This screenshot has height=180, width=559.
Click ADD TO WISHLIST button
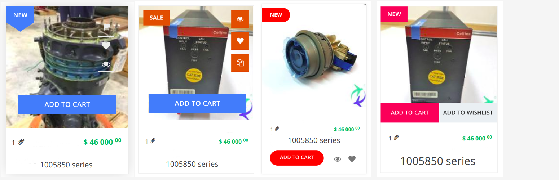point(468,113)
